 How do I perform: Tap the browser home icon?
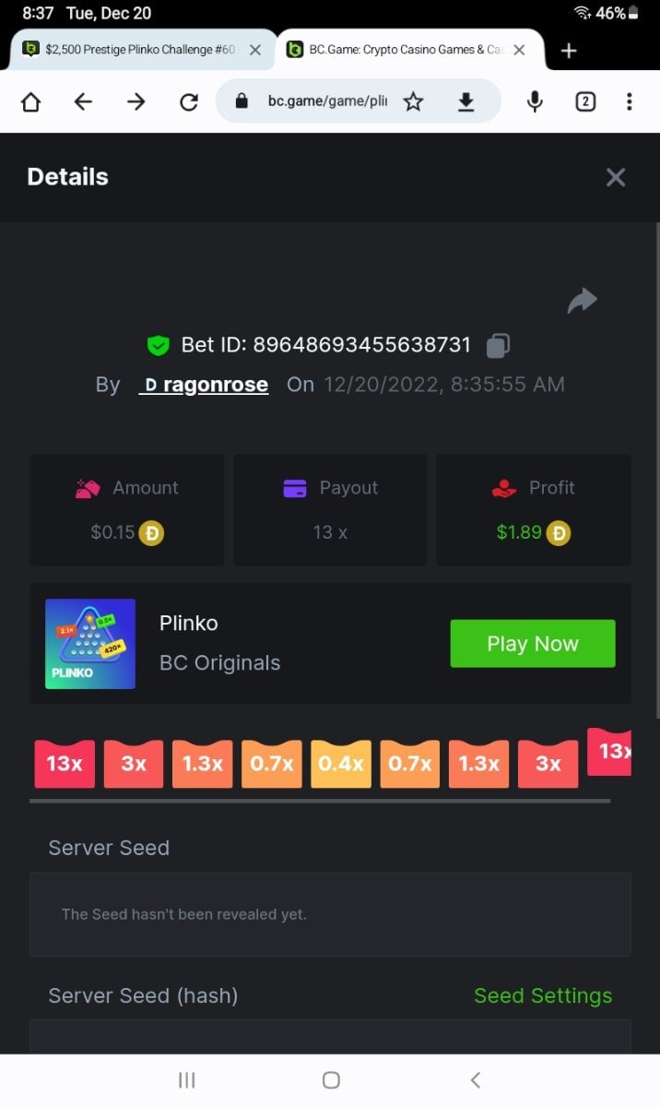30,102
